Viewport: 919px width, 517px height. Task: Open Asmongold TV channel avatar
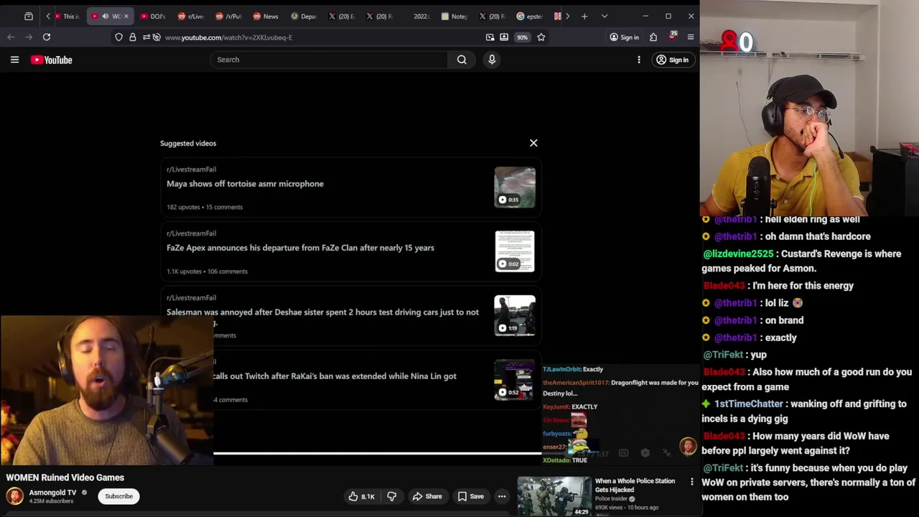(x=14, y=496)
